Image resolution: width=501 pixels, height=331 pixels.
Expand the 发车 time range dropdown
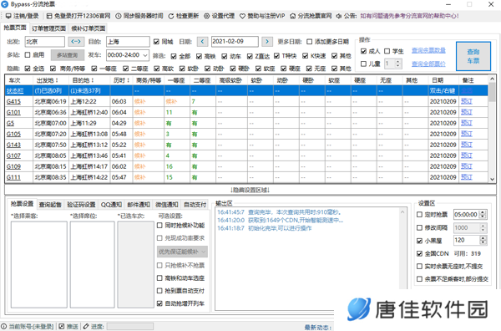point(145,55)
